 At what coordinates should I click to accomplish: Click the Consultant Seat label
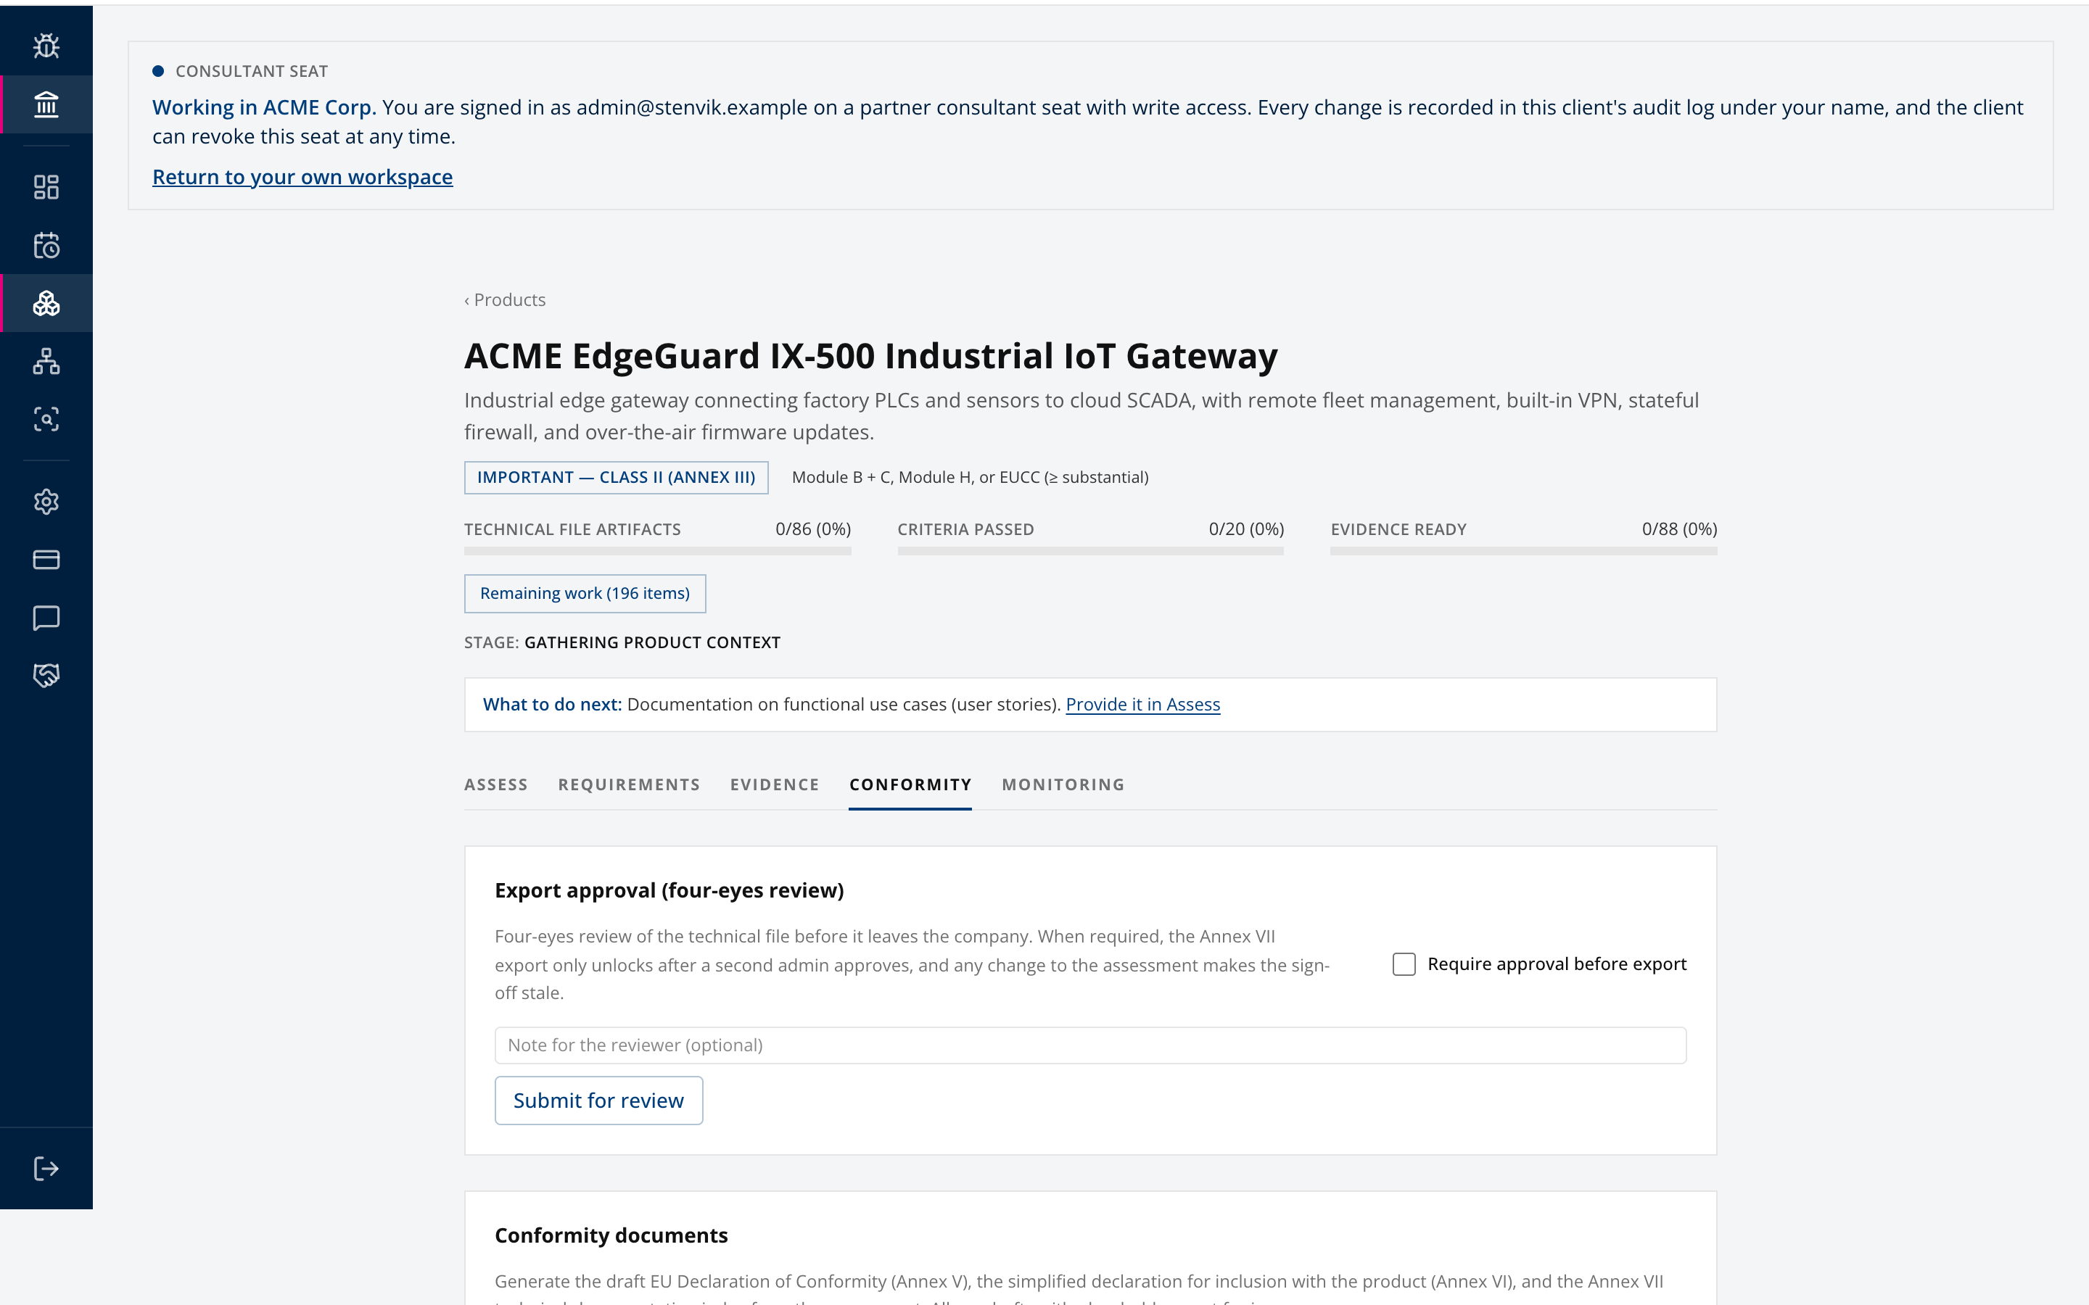tap(251, 71)
